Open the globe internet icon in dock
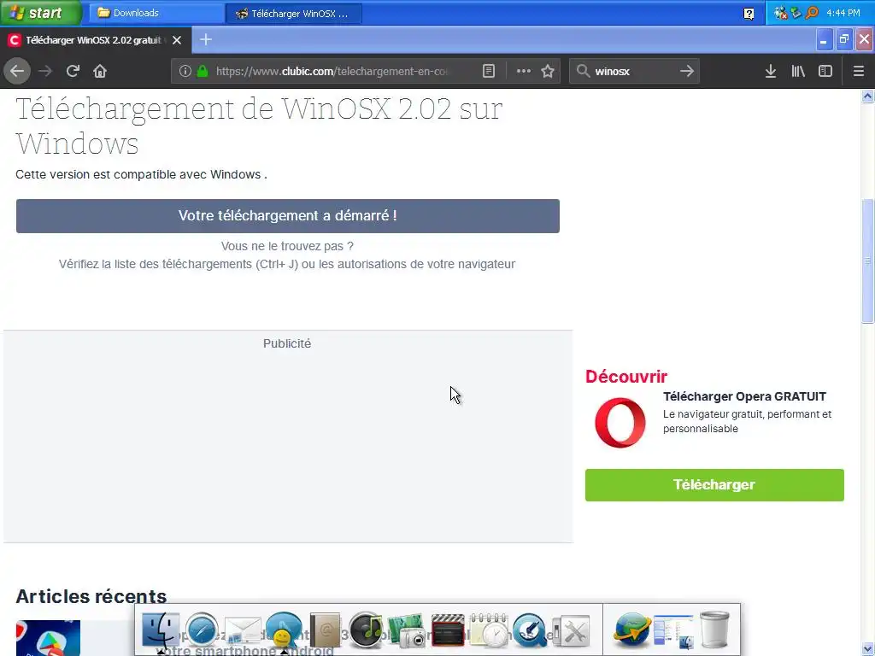Image resolution: width=875 pixels, height=656 pixels. 631,630
